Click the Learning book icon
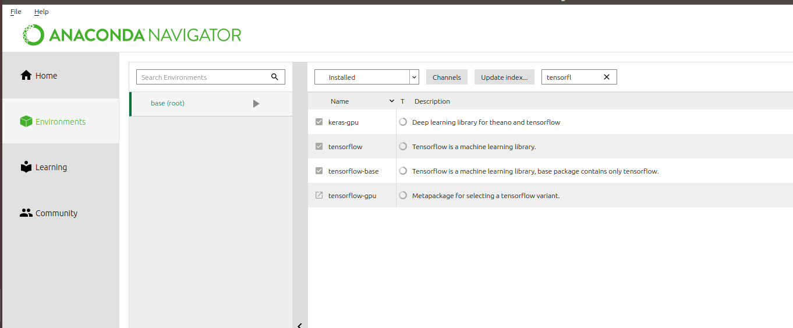The image size is (793, 328). coord(26,167)
